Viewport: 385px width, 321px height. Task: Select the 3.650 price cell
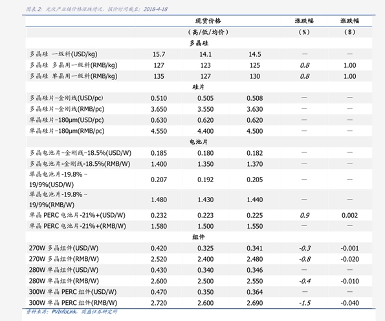(159, 109)
